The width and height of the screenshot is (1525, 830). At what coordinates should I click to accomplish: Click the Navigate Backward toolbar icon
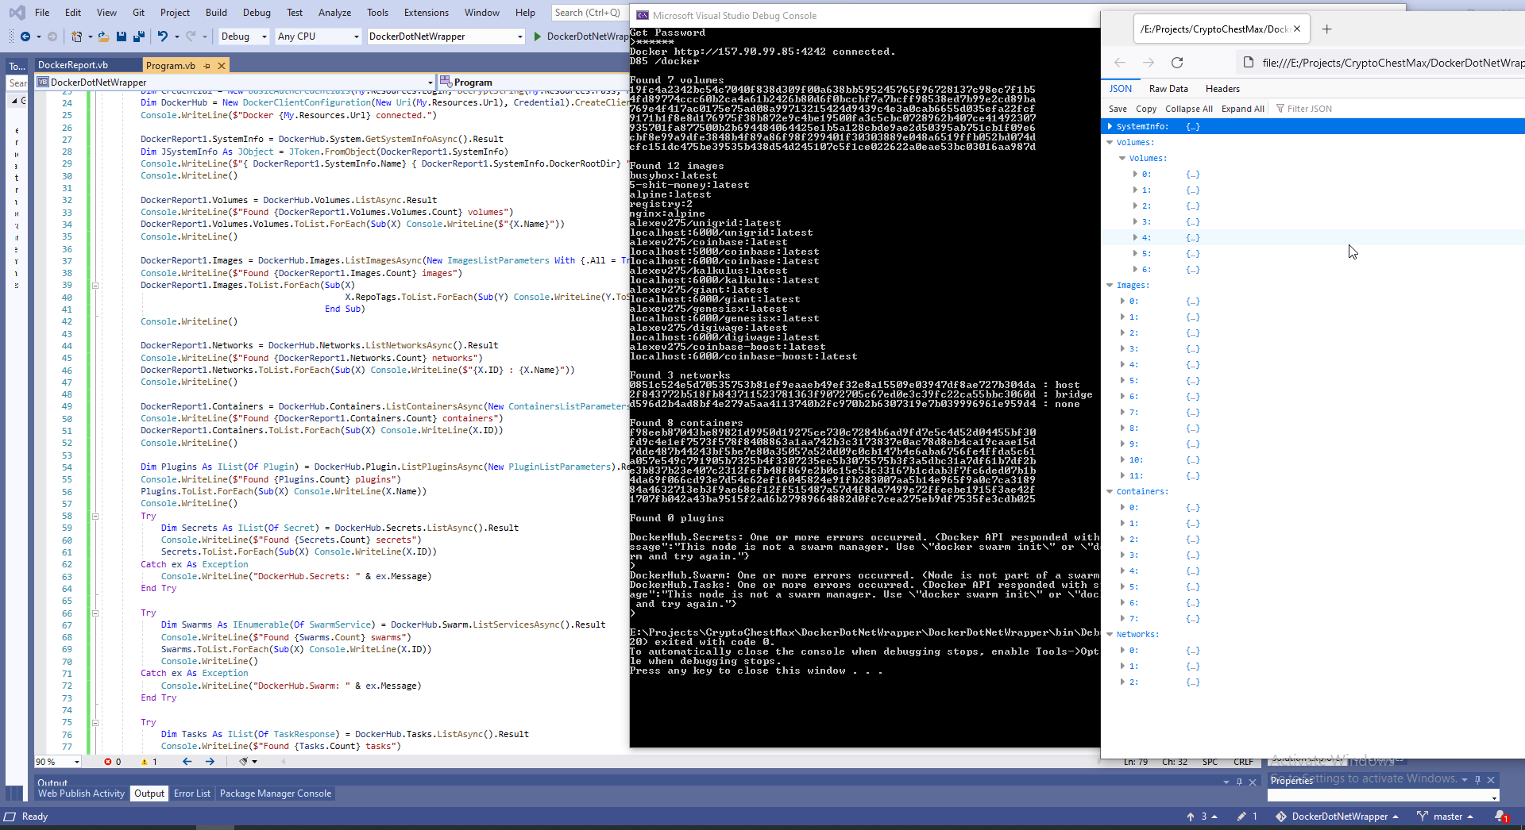coord(25,37)
